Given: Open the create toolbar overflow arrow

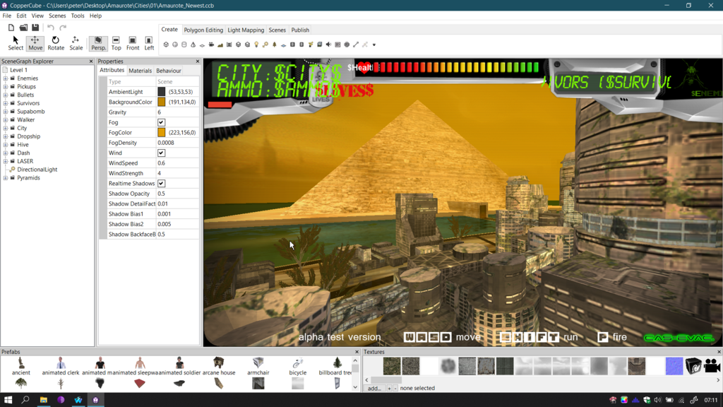Looking at the screenshot, I should 374,45.
